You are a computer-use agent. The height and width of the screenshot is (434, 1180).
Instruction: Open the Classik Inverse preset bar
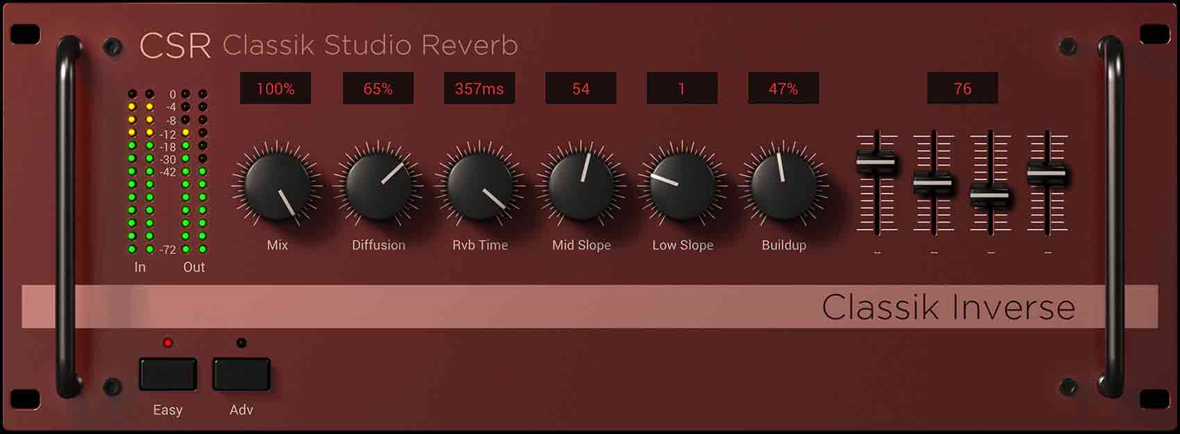tap(589, 306)
